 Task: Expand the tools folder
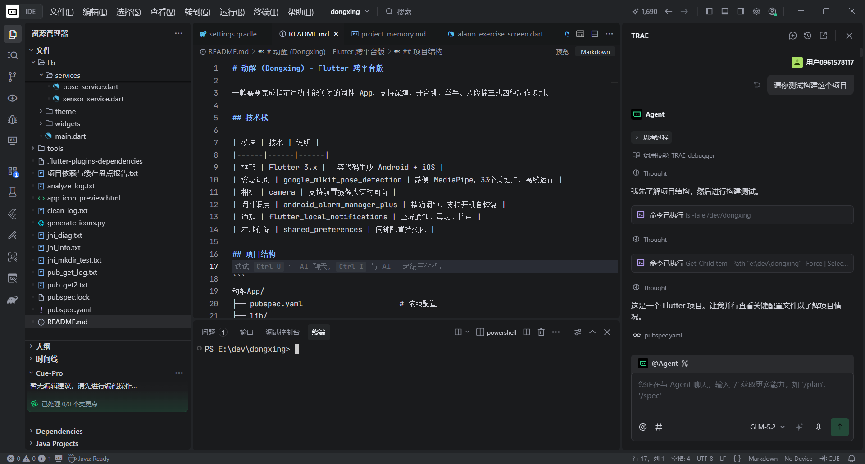point(33,148)
